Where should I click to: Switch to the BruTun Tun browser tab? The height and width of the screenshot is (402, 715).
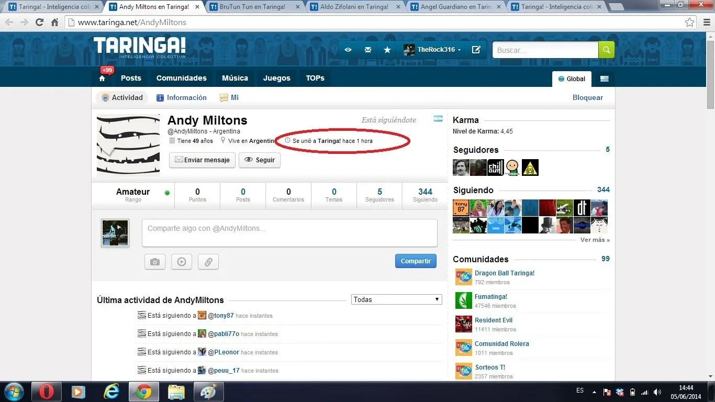click(x=253, y=7)
